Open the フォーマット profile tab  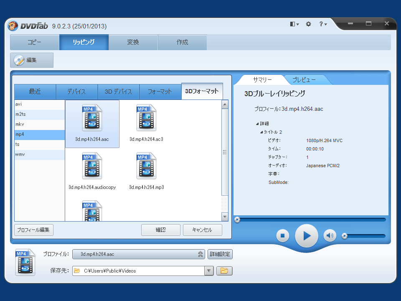(160, 92)
